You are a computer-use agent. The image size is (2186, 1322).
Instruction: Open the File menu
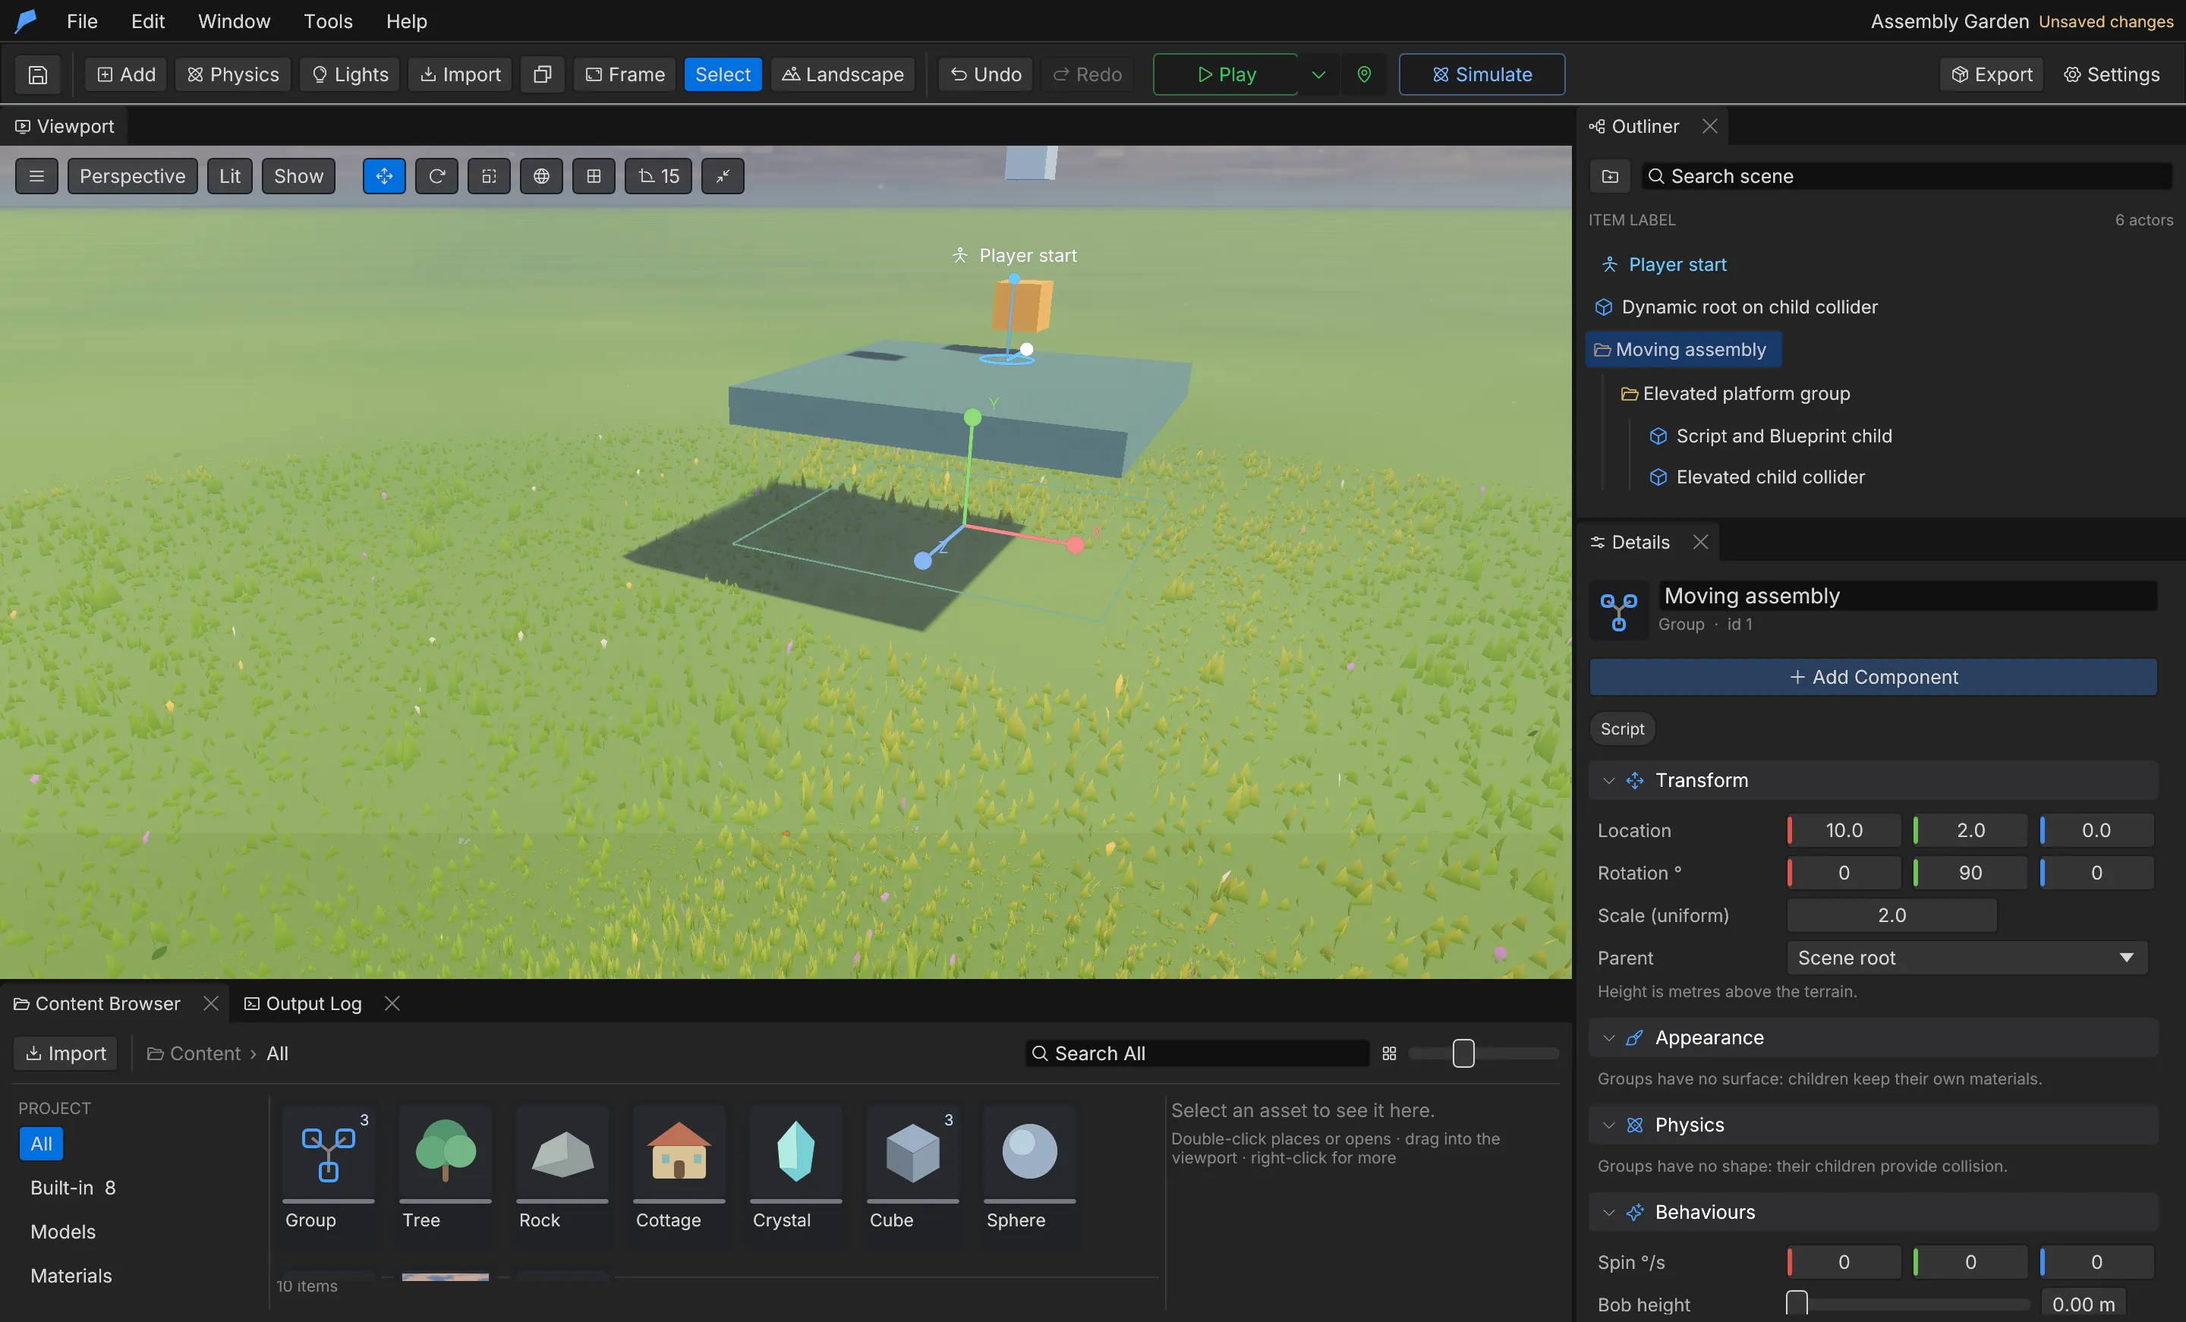click(82, 21)
